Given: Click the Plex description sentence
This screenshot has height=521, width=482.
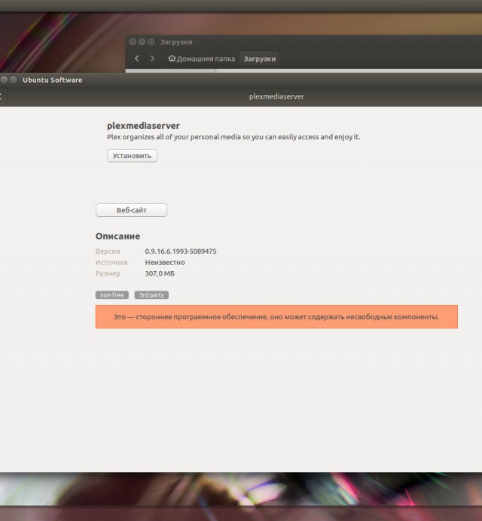Looking at the screenshot, I should [233, 137].
